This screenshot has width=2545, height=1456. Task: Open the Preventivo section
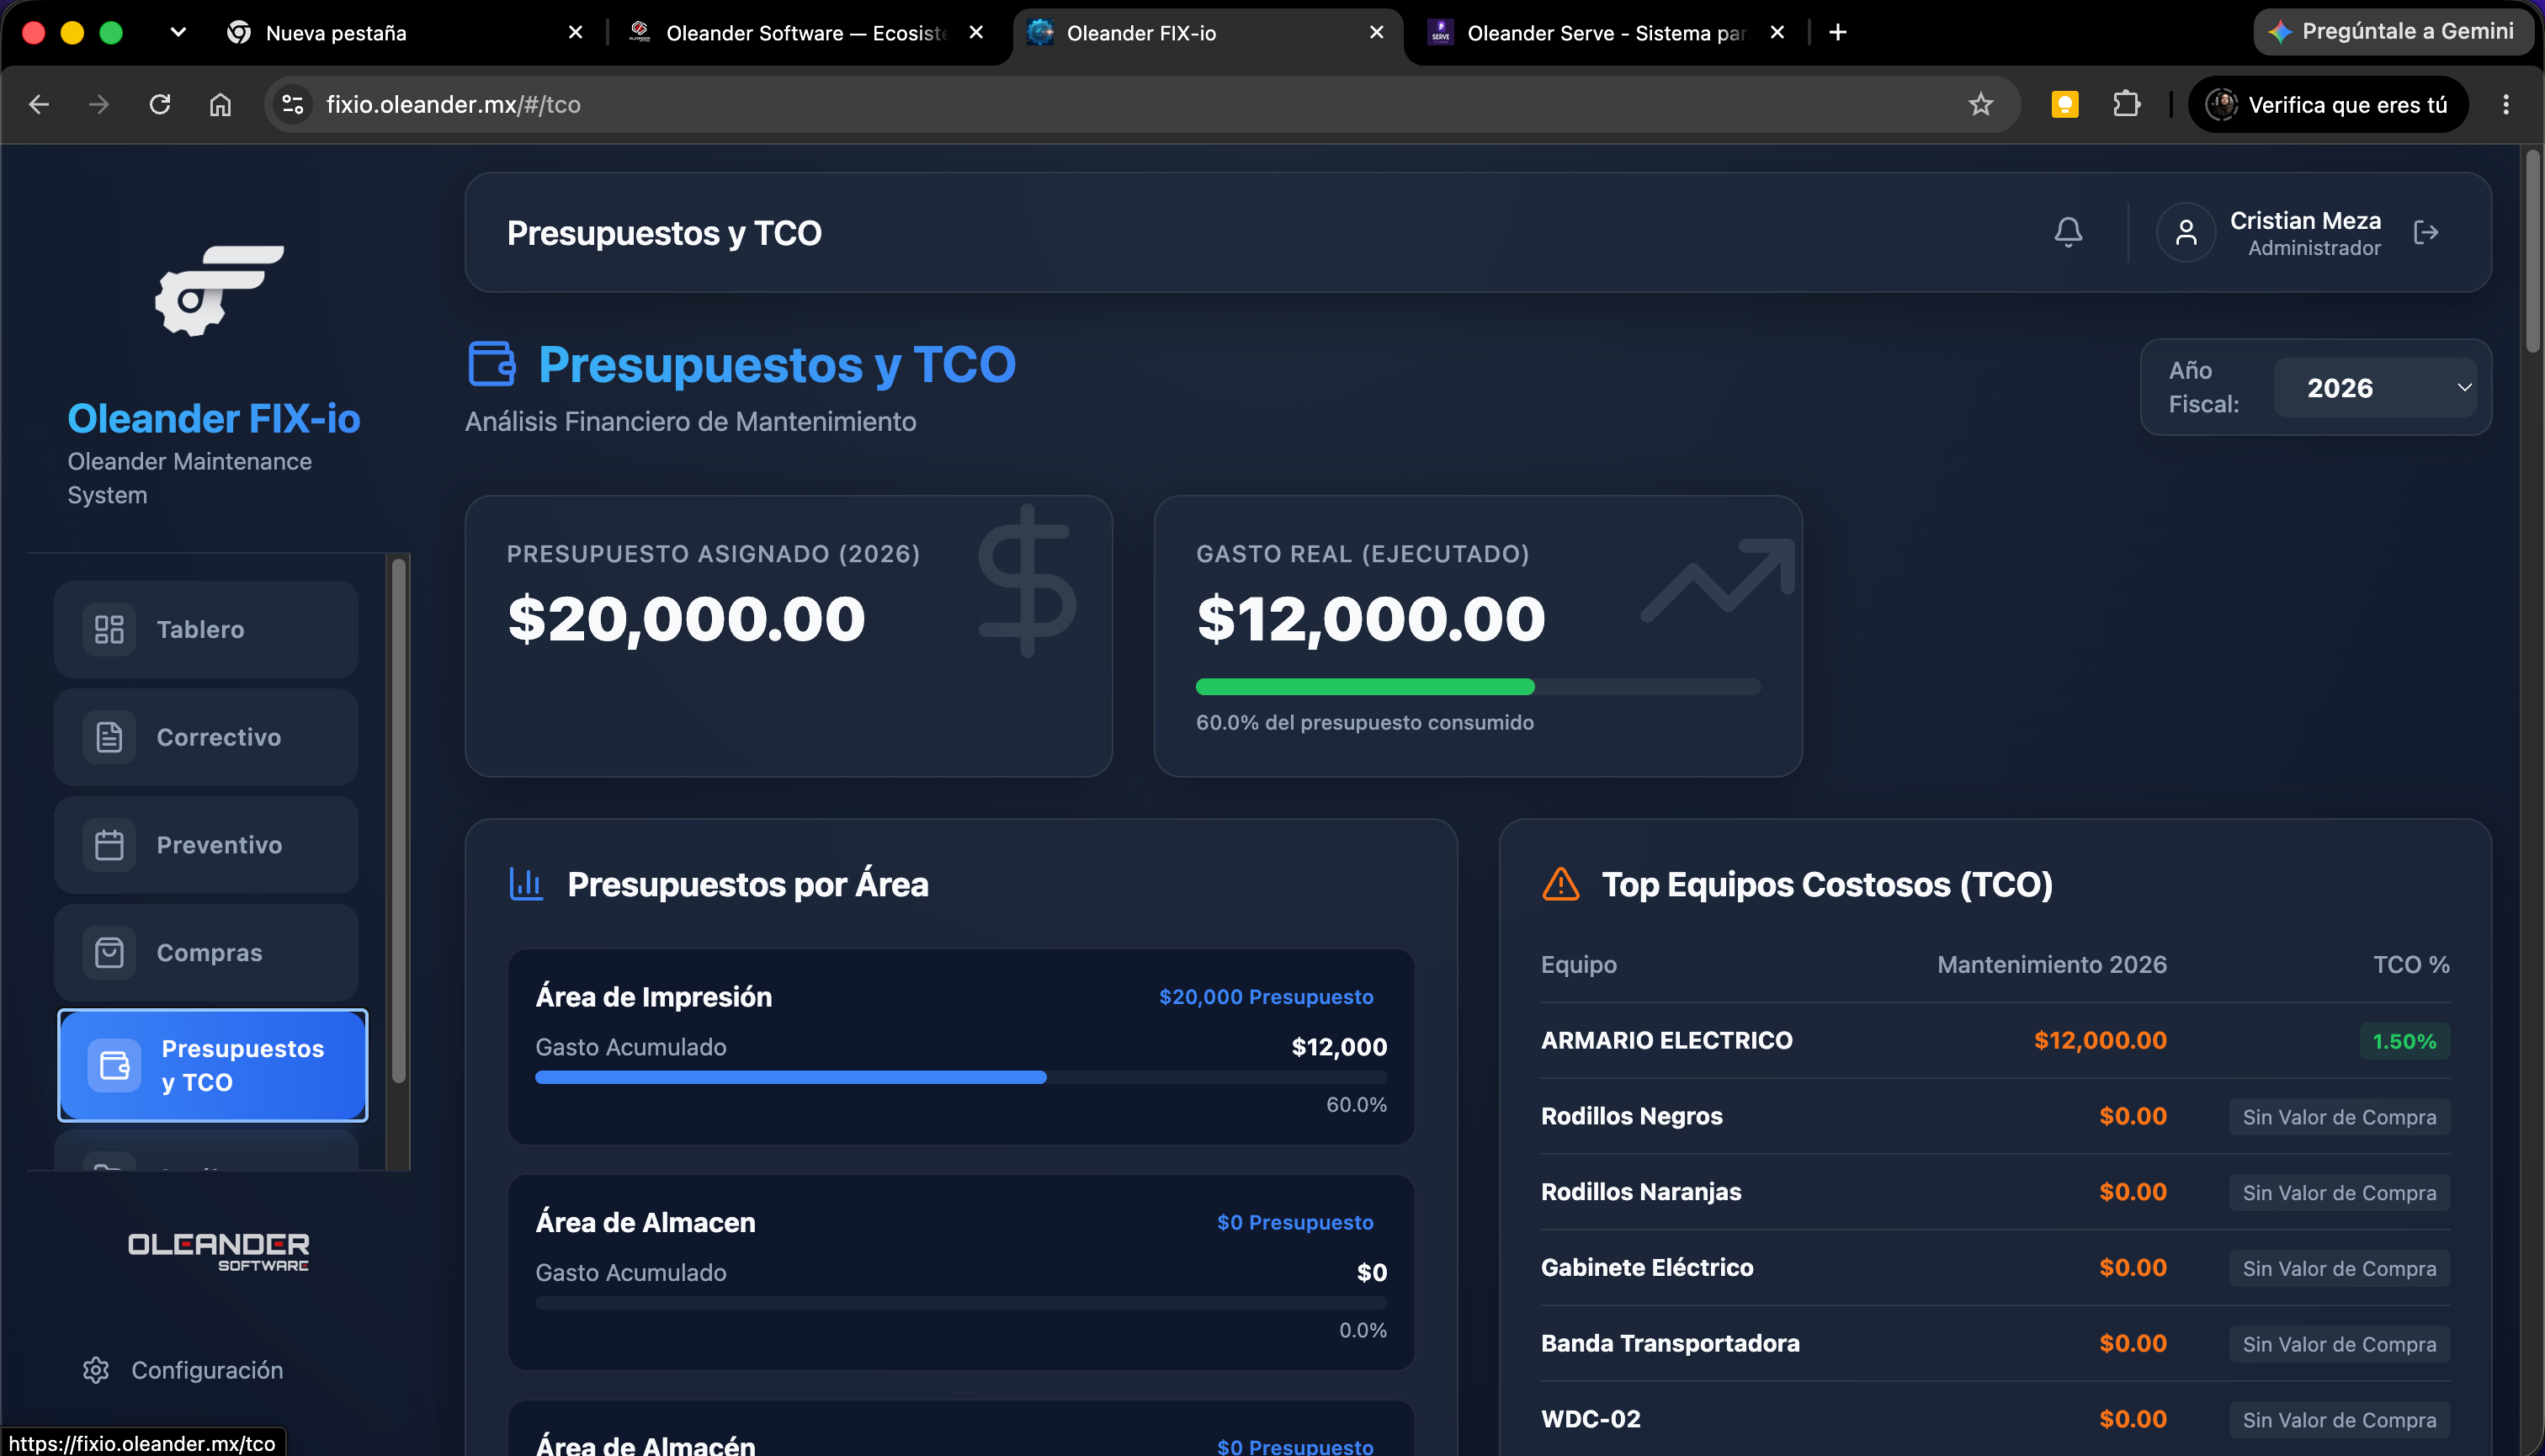pyautogui.click(x=206, y=845)
